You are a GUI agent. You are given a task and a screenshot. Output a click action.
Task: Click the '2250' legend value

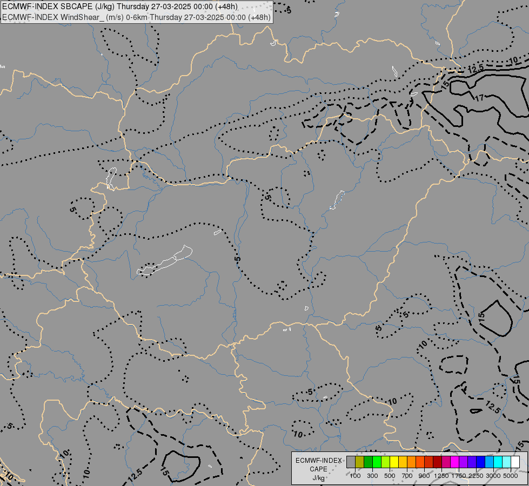476,476
